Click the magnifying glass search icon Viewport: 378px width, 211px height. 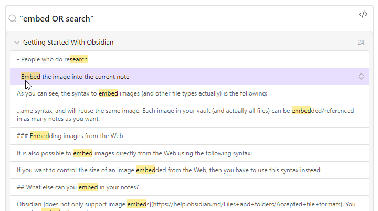(13, 19)
